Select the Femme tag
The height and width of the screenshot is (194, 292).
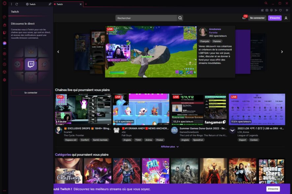click(x=217, y=41)
